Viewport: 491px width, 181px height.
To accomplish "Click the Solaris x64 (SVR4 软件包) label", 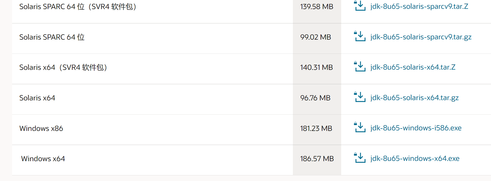I will (63, 67).
